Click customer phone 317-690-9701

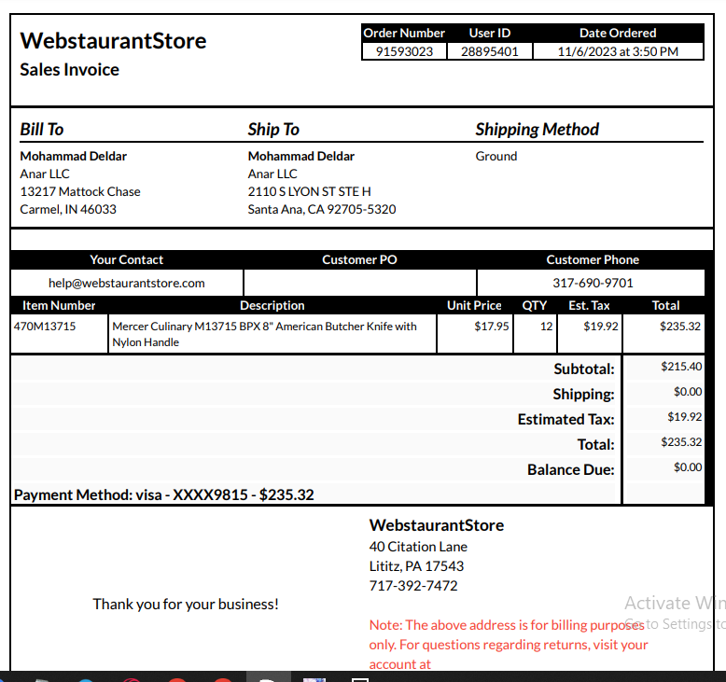593,283
